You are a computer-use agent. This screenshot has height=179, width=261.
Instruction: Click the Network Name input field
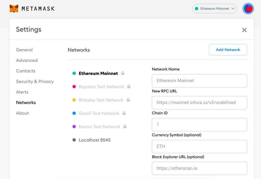coord(199,81)
